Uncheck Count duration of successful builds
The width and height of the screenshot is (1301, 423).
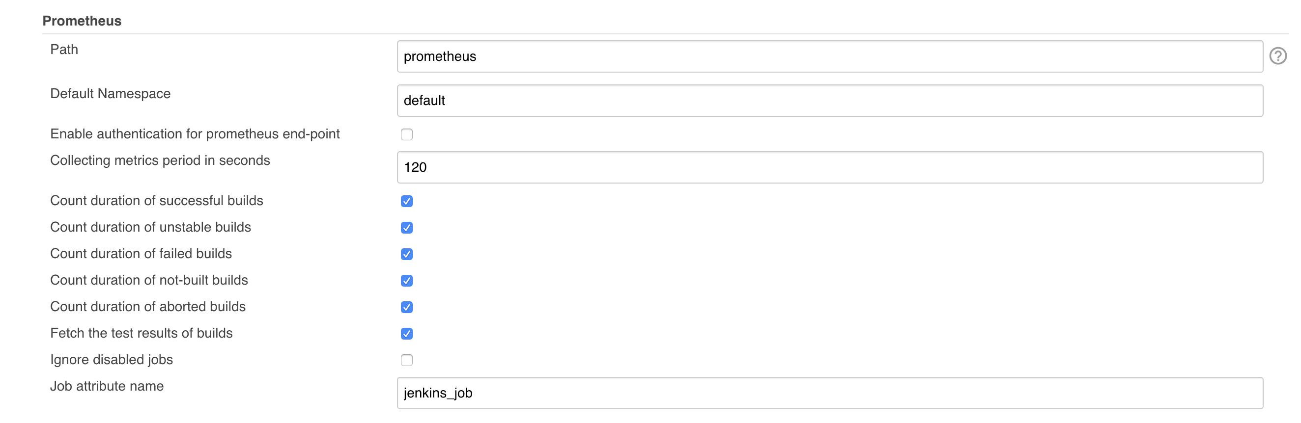[407, 201]
